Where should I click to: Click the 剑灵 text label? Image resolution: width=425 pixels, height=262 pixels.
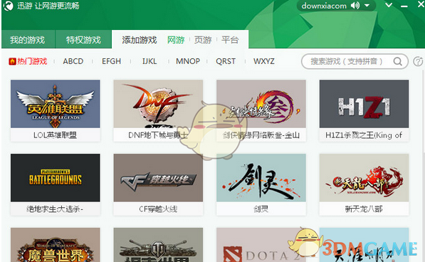tap(261, 209)
